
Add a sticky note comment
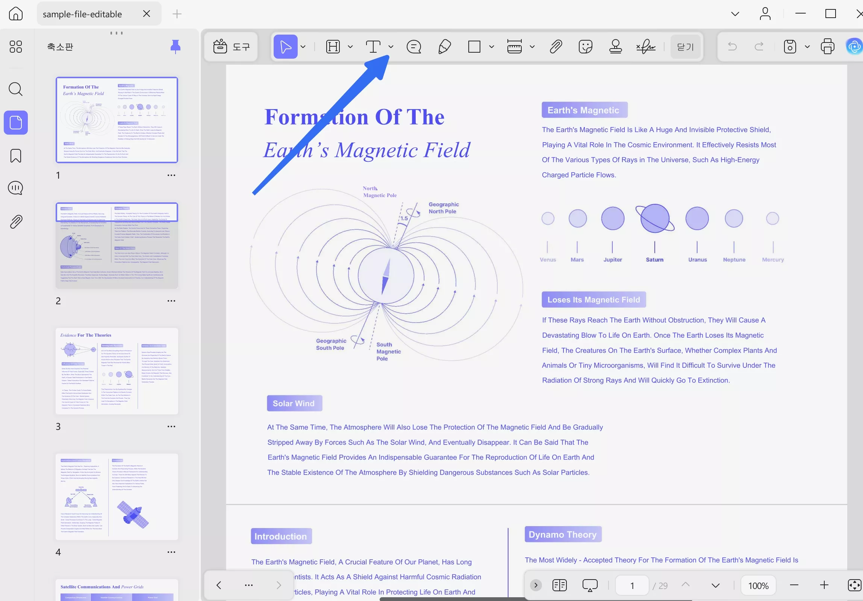[x=414, y=47]
